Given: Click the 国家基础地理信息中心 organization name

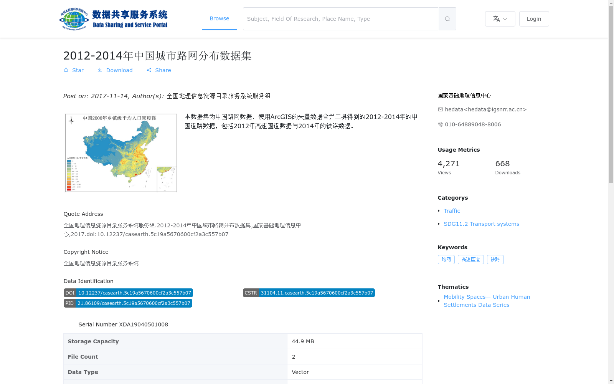Looking at the screenshot, I should tap(464, 96).
